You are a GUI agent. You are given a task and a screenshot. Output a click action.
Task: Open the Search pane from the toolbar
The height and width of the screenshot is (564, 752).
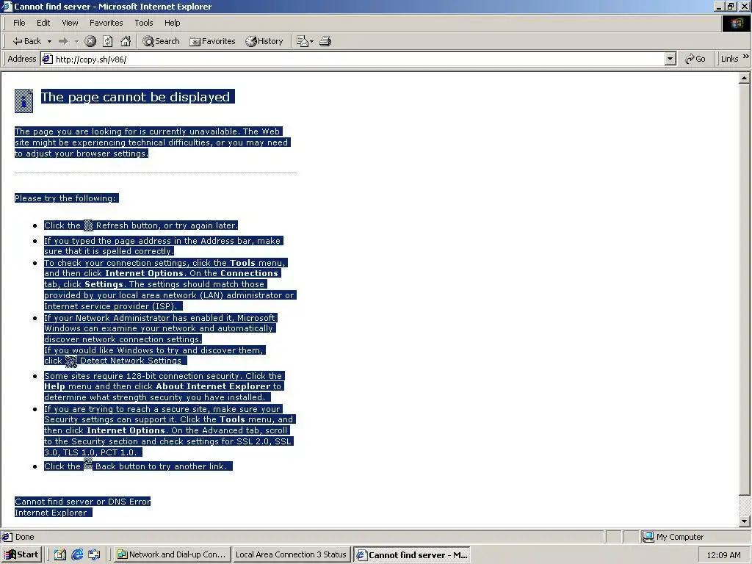coord(161,41)
